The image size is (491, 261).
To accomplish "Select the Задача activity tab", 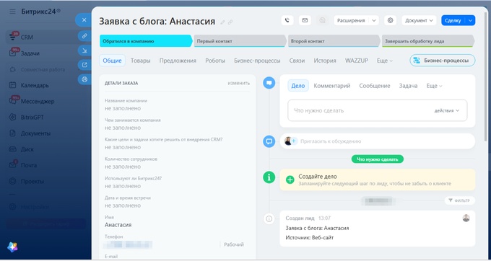I will point(408,86).
